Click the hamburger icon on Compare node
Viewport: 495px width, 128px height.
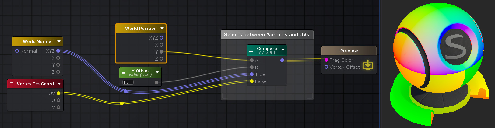[x=251, y=50]
